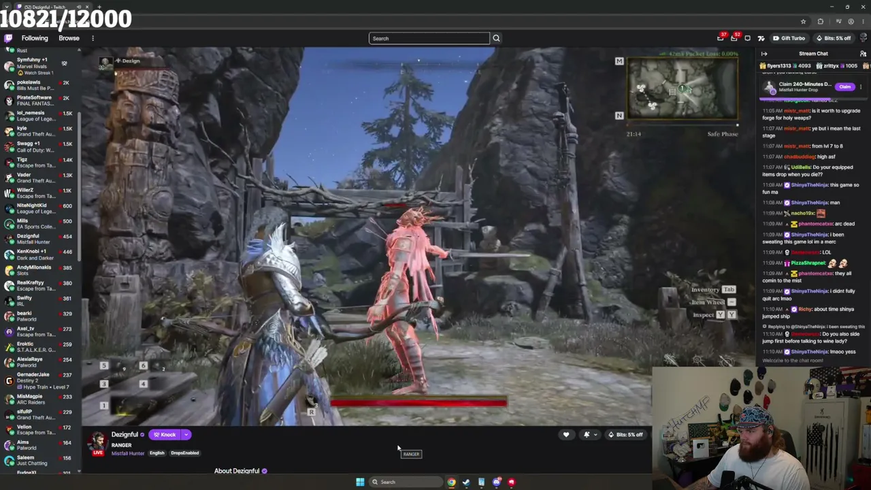This screenshot has width=871, height=490.
Task: Open the Windows Start menu
Action: click(360, 482)
